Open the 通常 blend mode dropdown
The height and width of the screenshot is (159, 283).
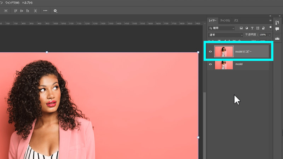[x=226, y=35]
